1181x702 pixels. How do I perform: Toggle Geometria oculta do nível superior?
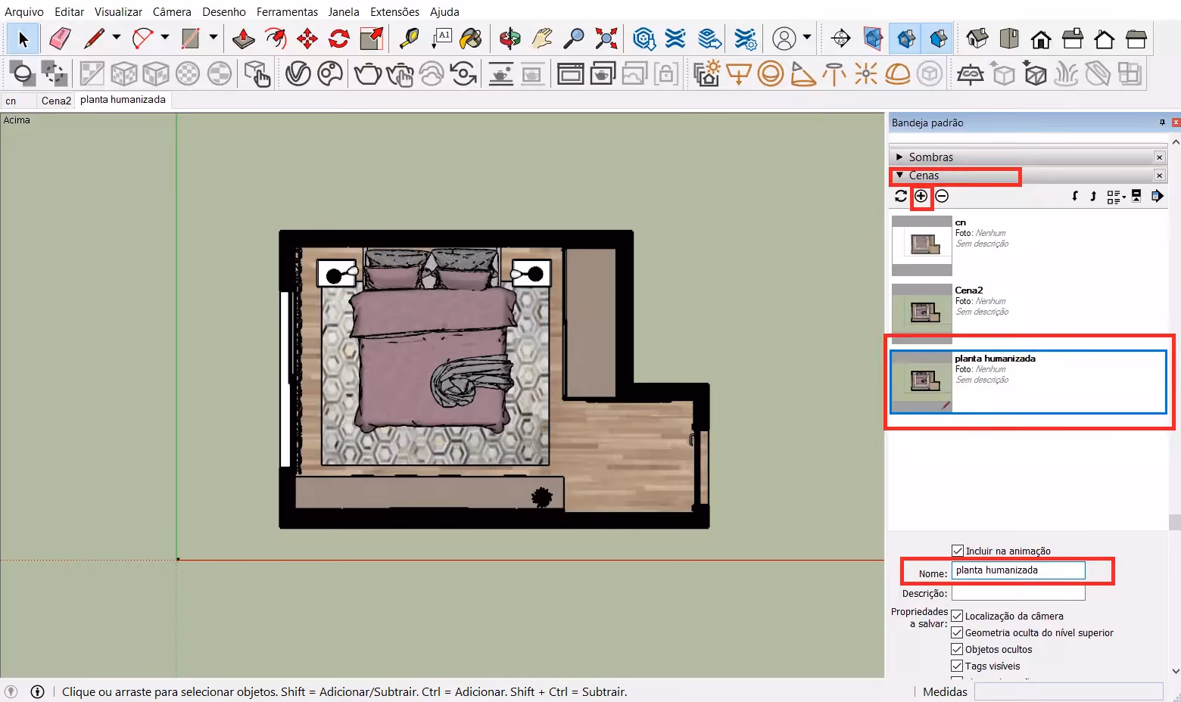pyautogui.click(x=957, y=632)
